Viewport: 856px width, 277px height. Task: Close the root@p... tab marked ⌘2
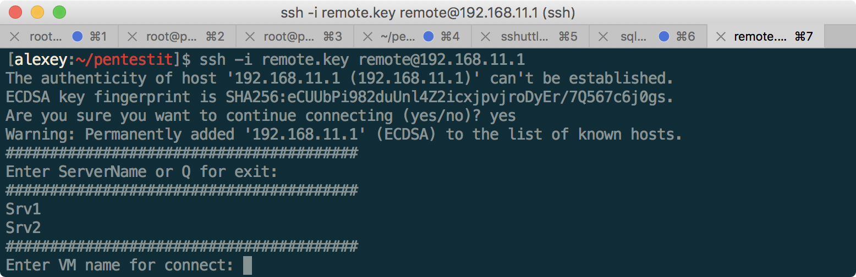click(132, 37)
